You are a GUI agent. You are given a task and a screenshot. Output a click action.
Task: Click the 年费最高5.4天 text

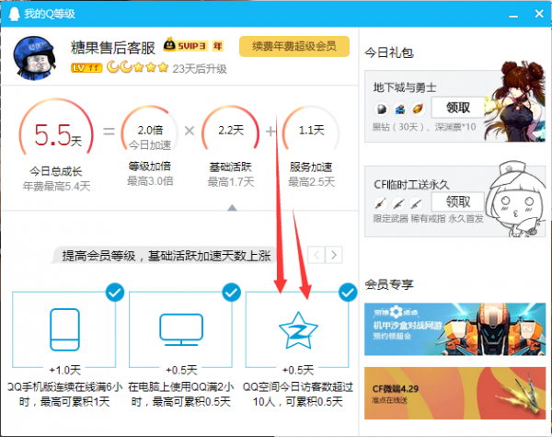pos(57,186)
